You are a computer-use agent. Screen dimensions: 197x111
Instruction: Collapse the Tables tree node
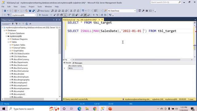[x=8, y=42]
